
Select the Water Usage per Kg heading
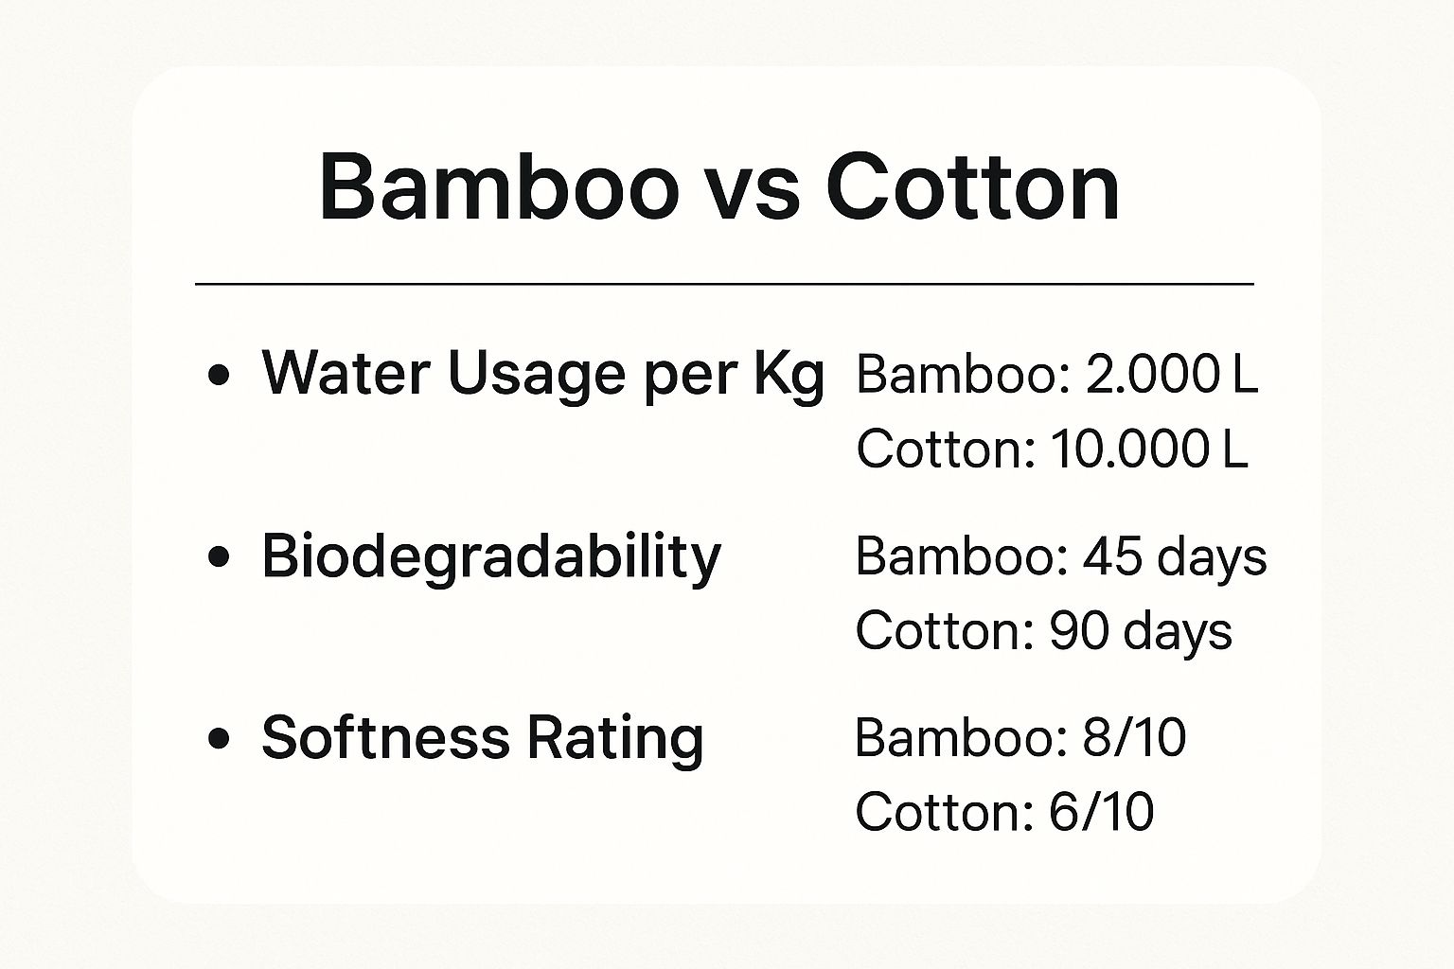543,376
